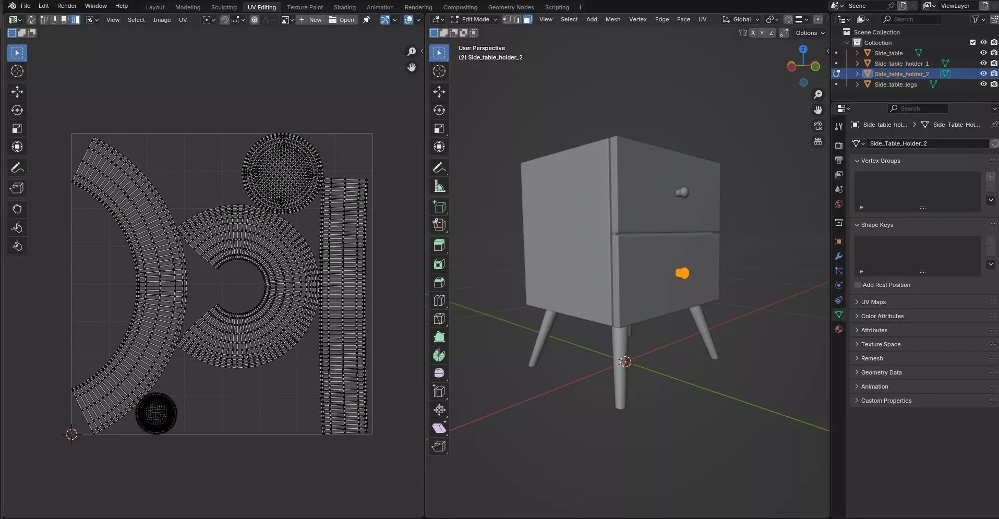
Task: Add a vertex group plus button
Action: tap(991, 176)
